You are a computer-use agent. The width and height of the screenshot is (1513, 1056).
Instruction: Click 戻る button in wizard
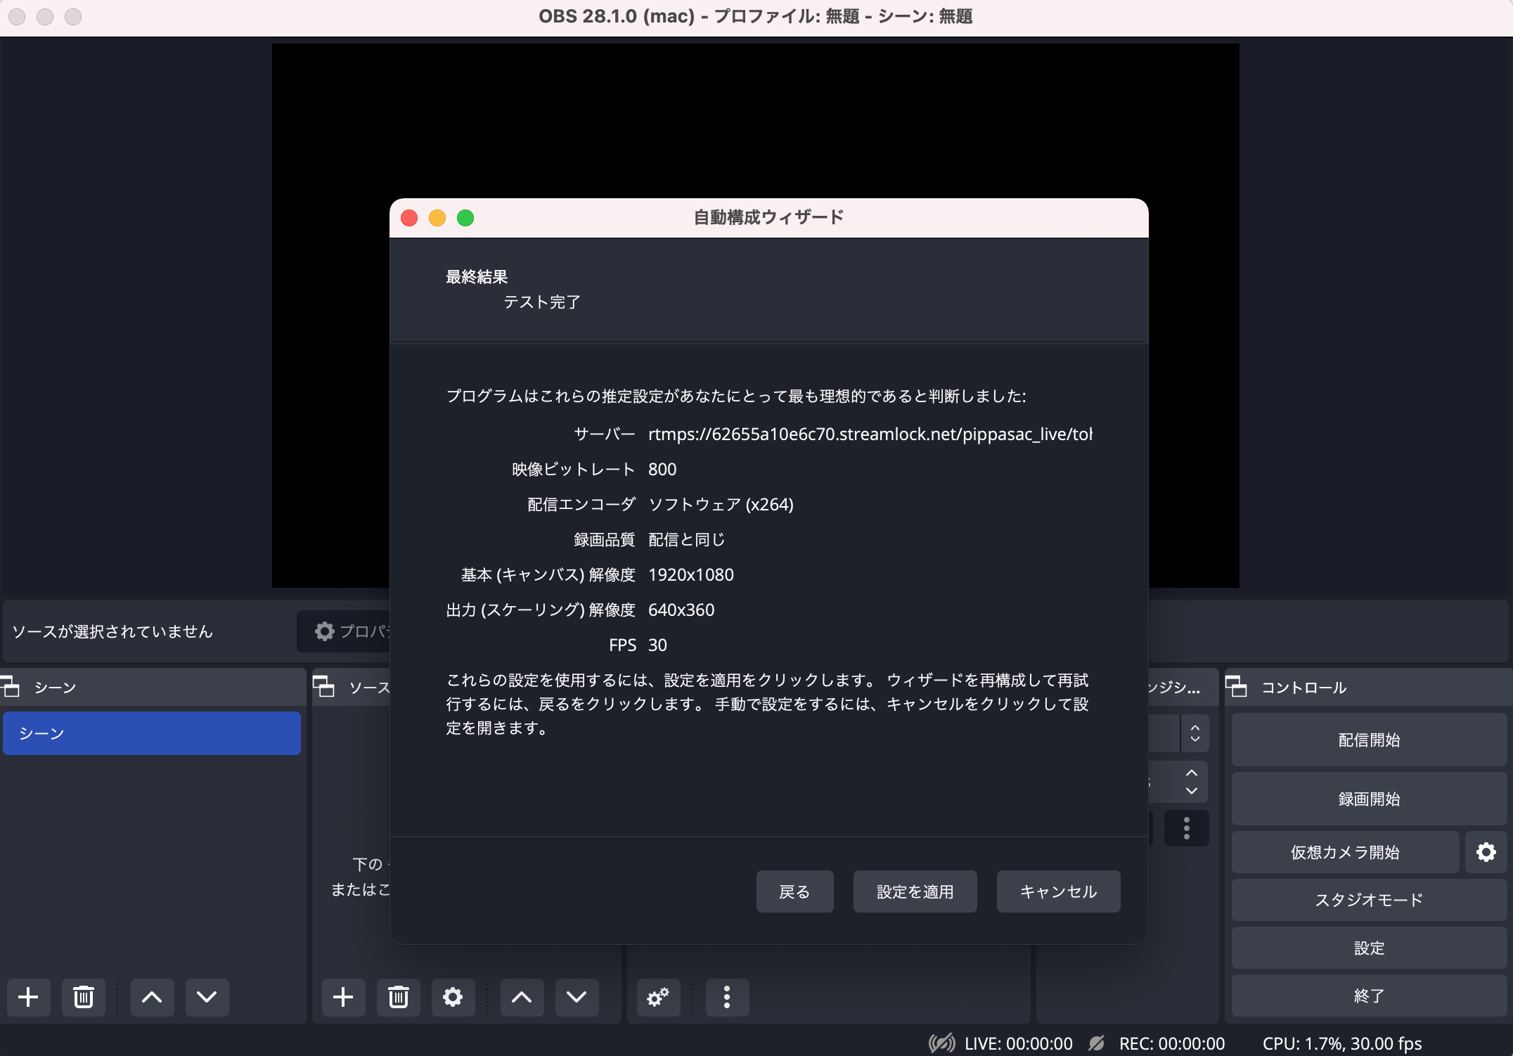(794, 891)
